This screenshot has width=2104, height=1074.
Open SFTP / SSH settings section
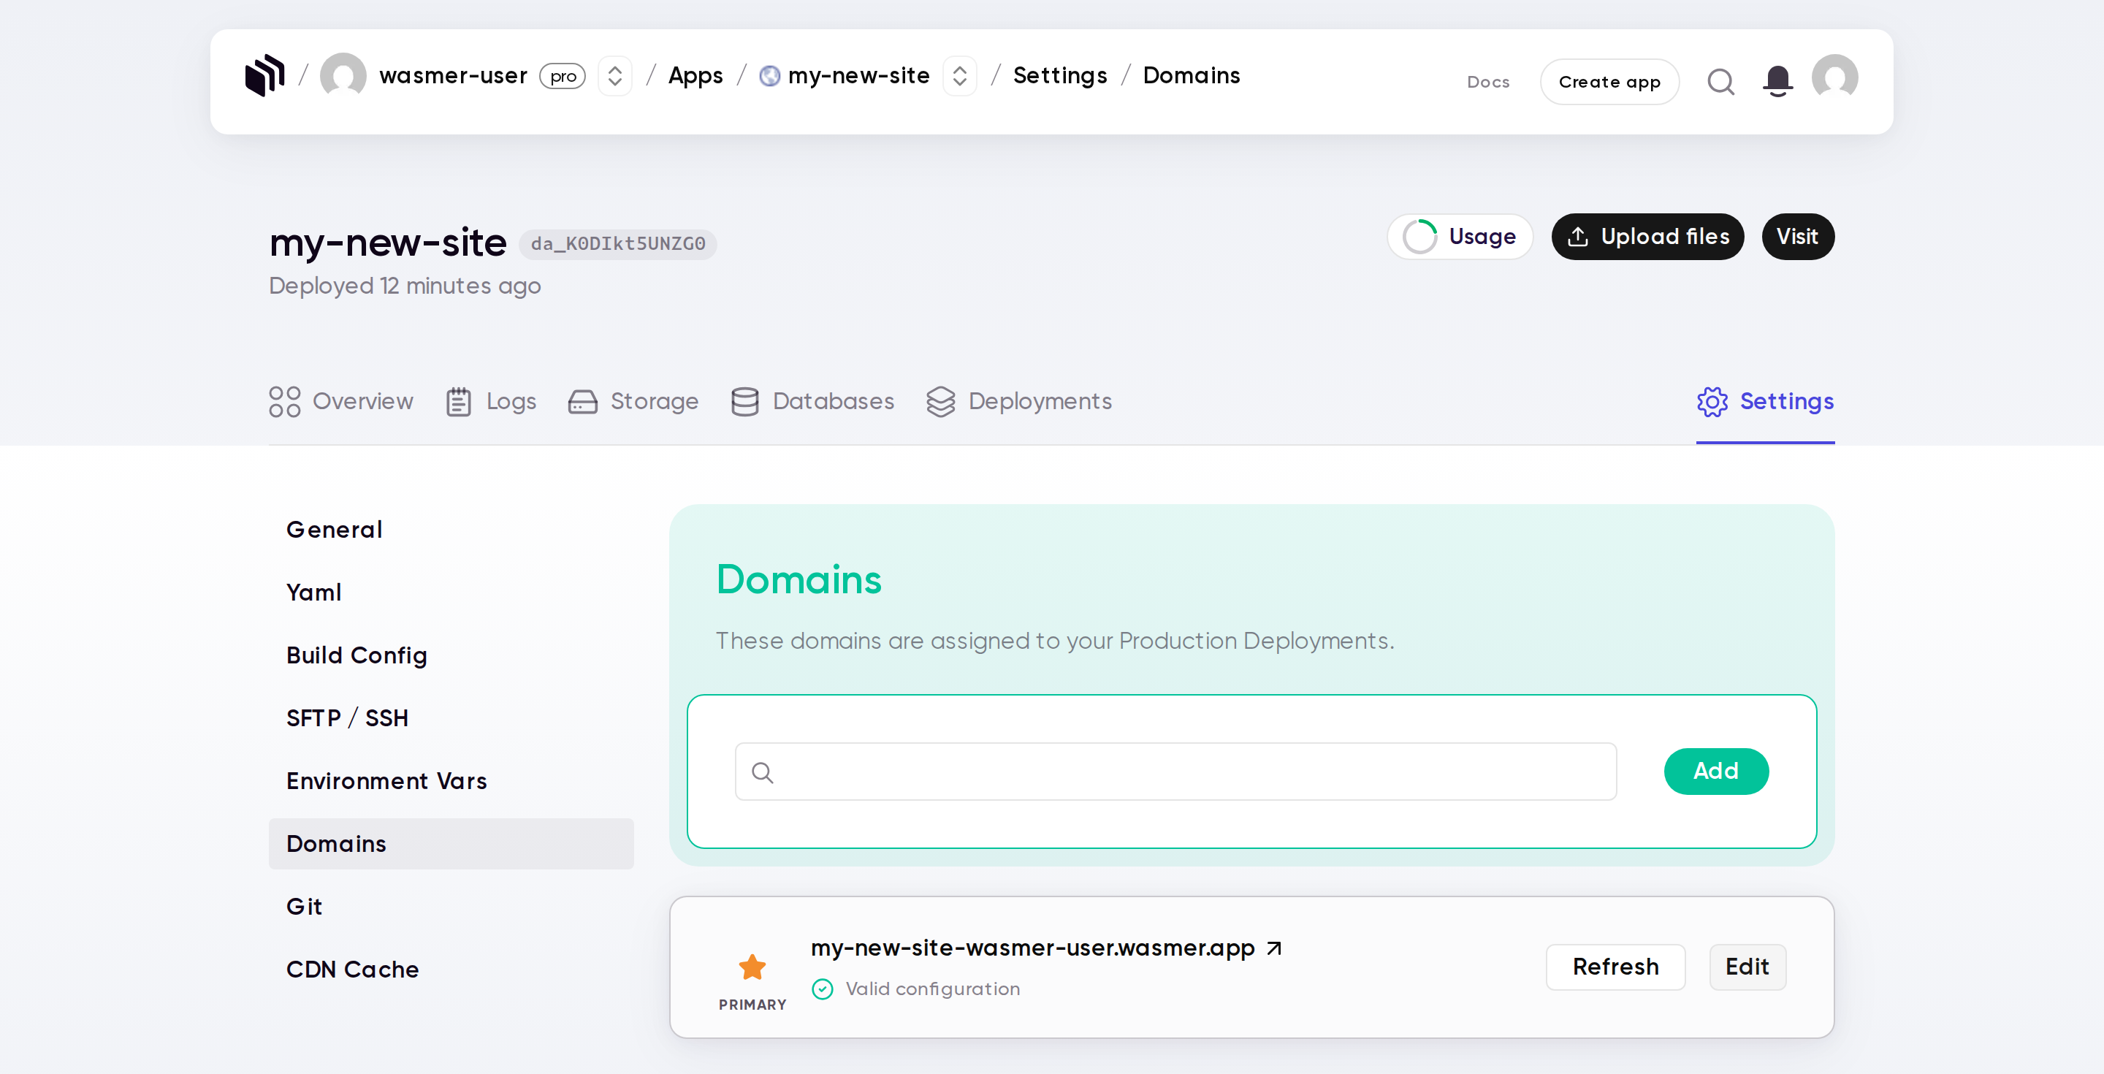click(x=451, y=719)
